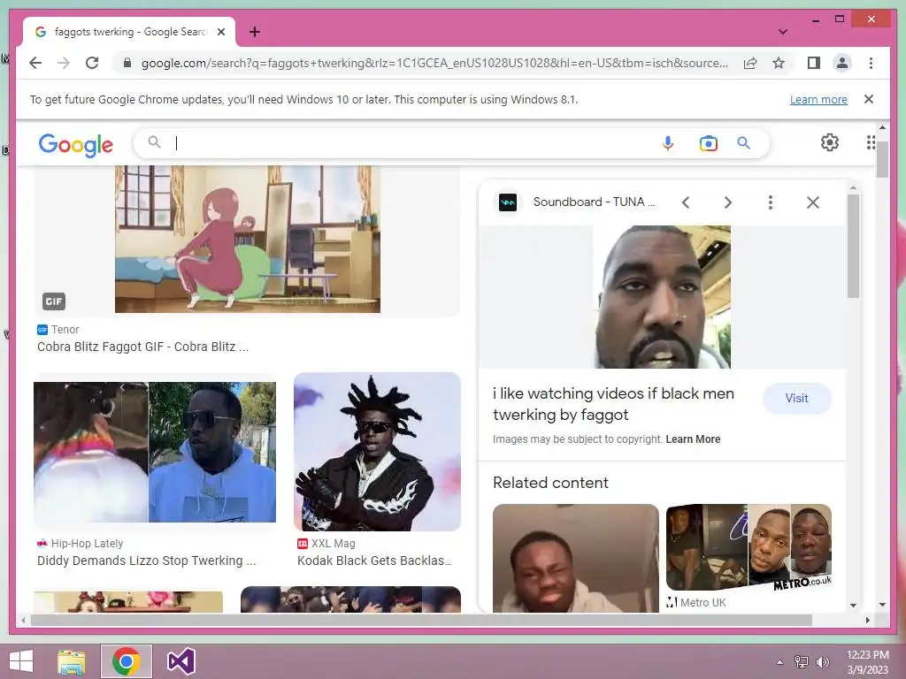Click the Metro UK source label

coord(703,603)
